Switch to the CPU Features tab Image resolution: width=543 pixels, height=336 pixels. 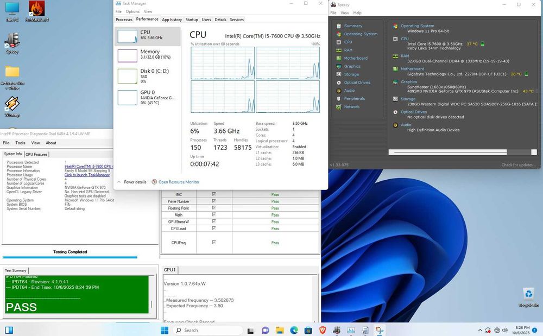(x=36, y=154)
